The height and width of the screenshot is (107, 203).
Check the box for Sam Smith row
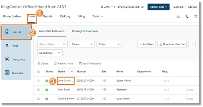pyautogui.click(x=38, y=90)
